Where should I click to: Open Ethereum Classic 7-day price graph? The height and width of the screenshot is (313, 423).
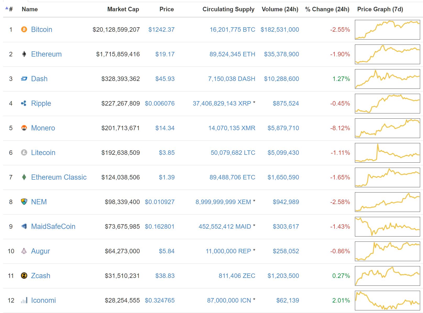click(387, 177)
